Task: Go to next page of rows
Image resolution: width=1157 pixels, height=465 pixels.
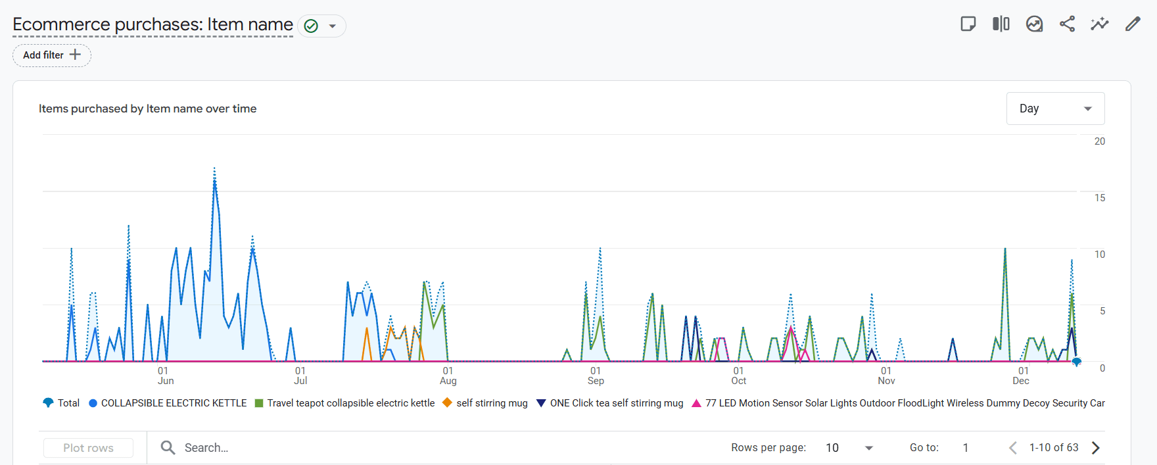Action: click(1095, 448)
